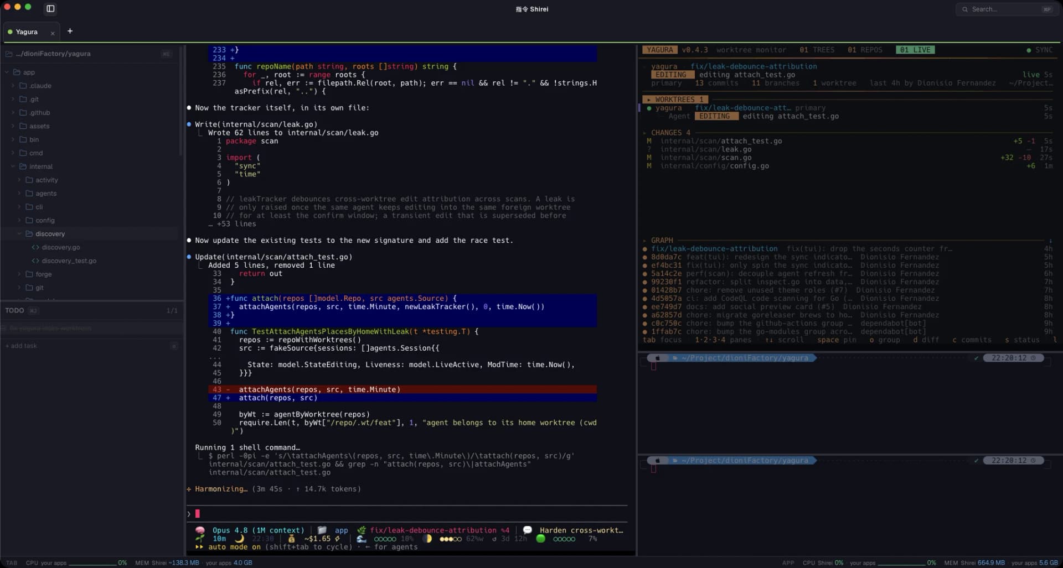This screenshot has height=568, width=1063.
Task: Click the SYNC status indicator
Action: (1039, 50)
